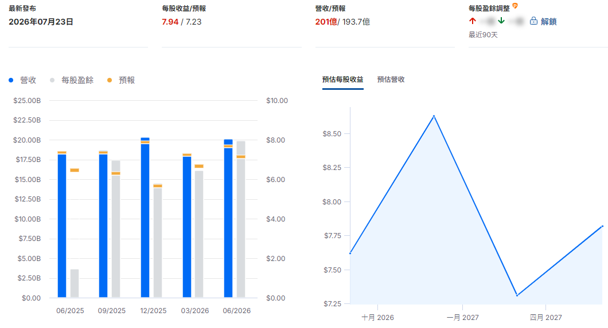
Task: Click the 09/2025 axis label
Action: [112, 311]
